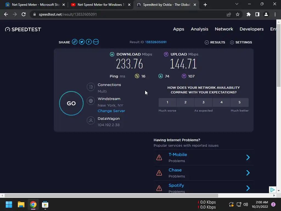This screenshot has height=211, width=281.
Task: Open the Developers menu
Action: (x=252, y=29)
